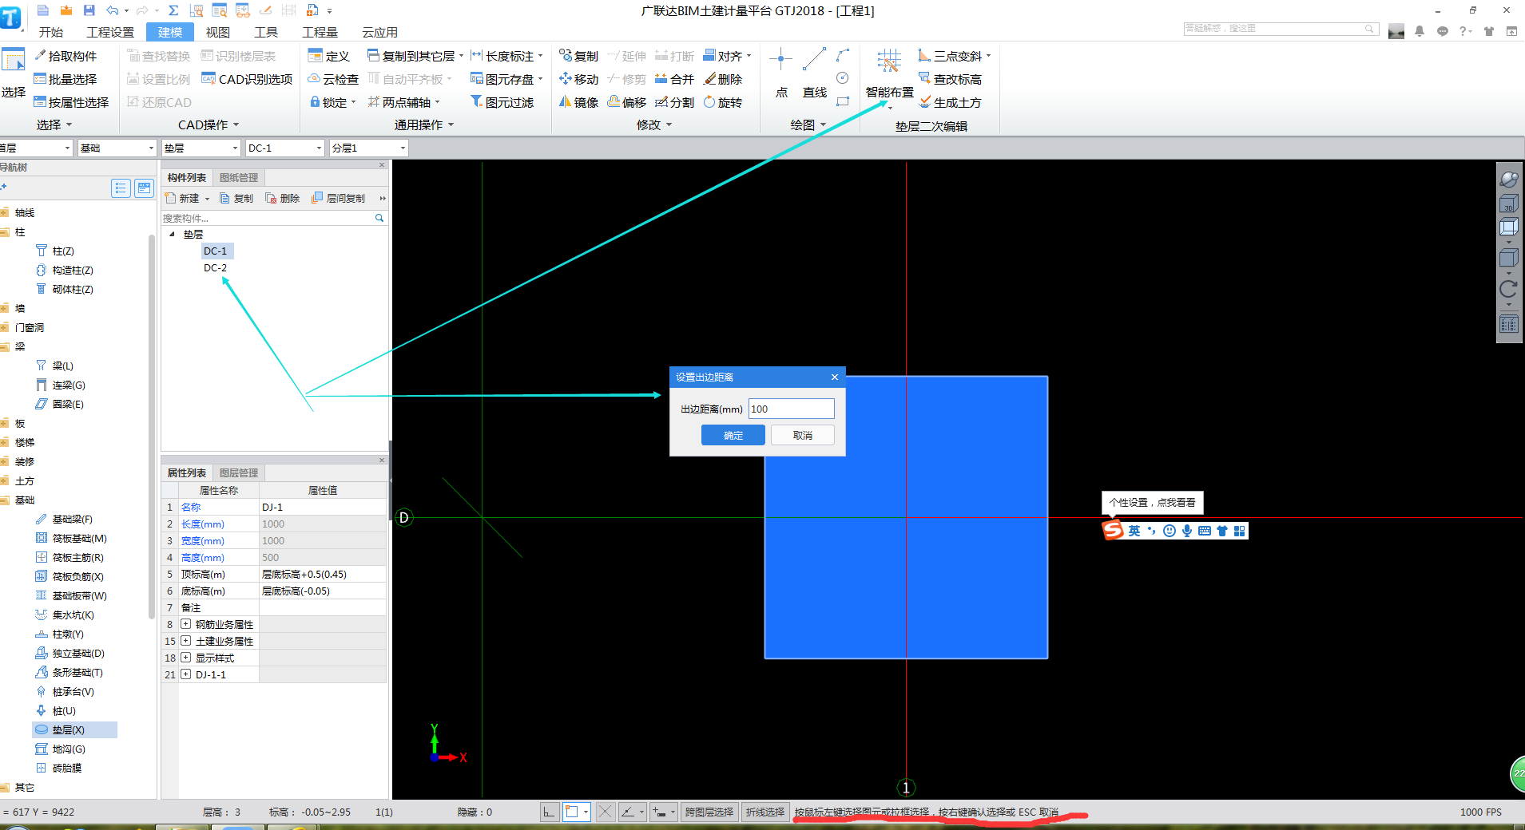
Task: Click the save icon in quick access toolbar
Action: coord(89,10)
